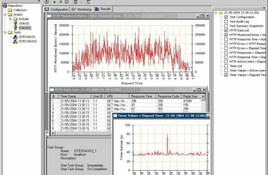Check the Timer List option
This screenshot has height=175, width=268.
point(226,66)
